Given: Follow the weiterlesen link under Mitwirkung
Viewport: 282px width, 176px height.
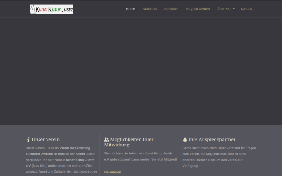Looking at the screenshot, I should (x=113, y=172).
